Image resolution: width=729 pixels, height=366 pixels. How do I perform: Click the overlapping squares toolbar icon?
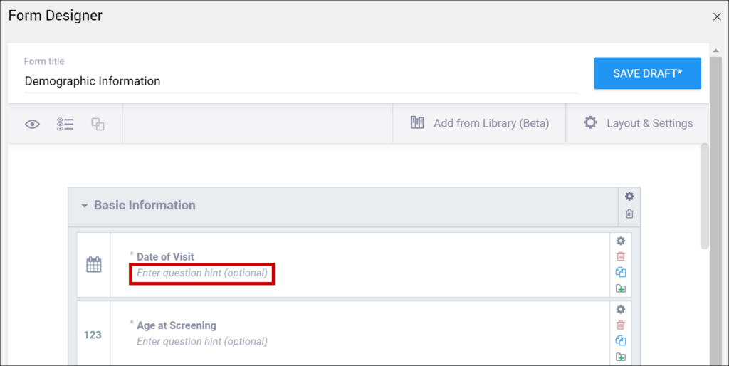pyautogui.click(x=98, y=124)
